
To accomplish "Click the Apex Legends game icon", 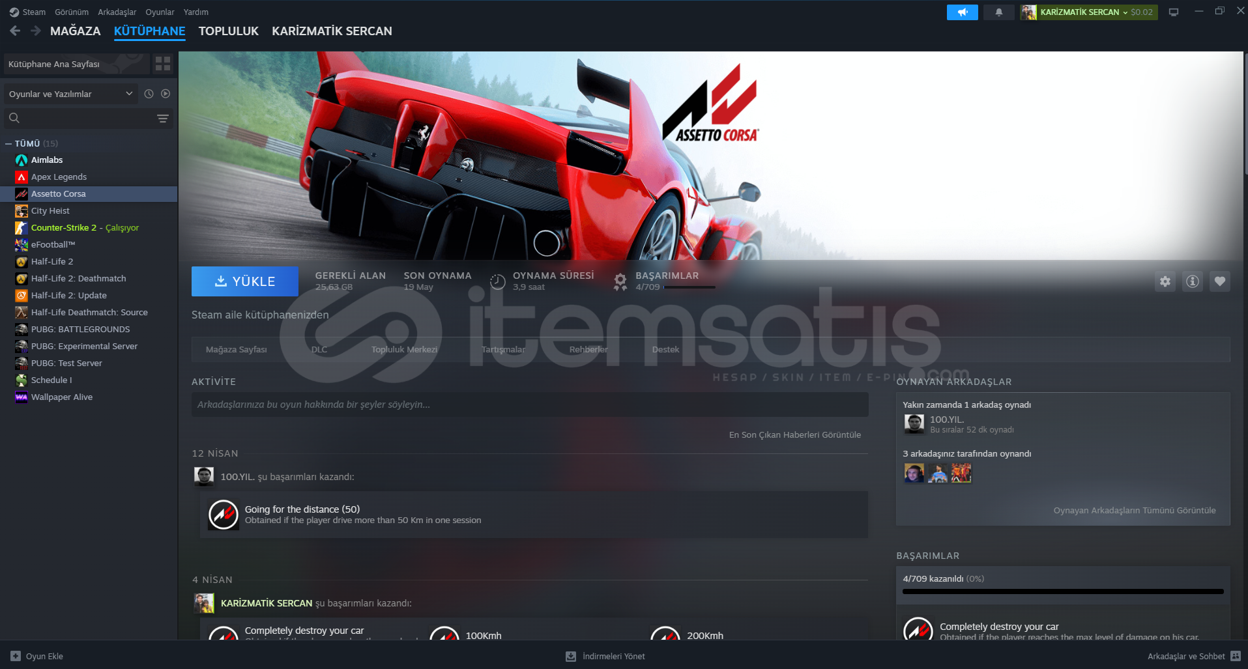I will point(22,177).
